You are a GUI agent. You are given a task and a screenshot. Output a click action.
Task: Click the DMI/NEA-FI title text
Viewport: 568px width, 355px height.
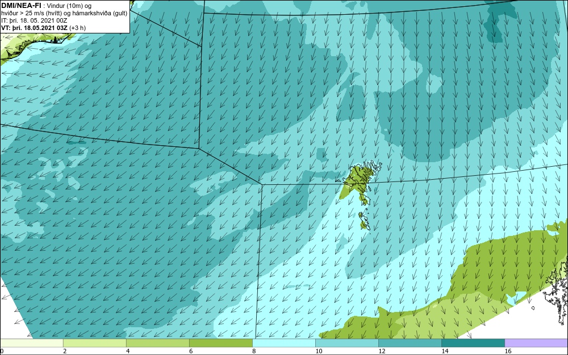pyautogui.click(x=22, y=5)
